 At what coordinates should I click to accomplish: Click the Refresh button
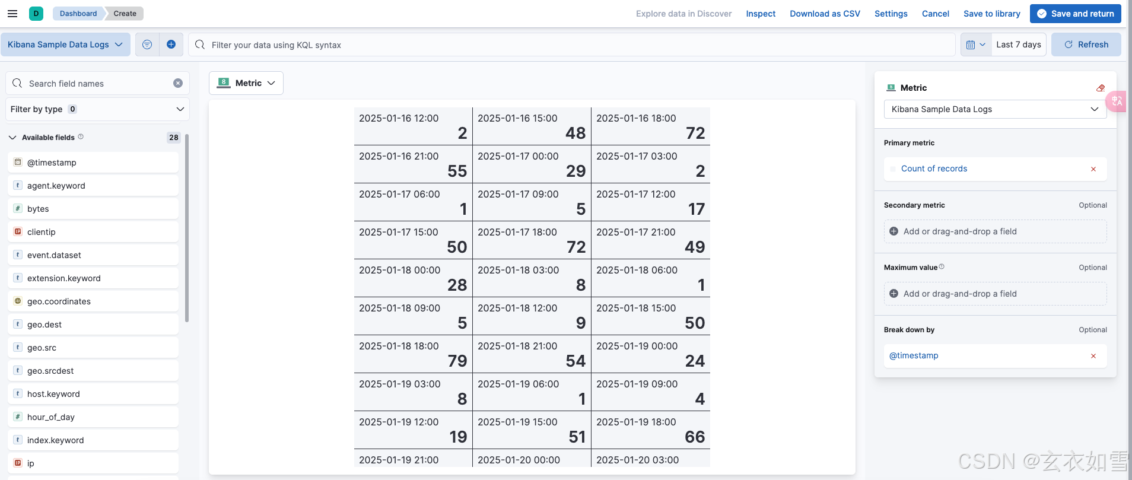[1086, 44]
